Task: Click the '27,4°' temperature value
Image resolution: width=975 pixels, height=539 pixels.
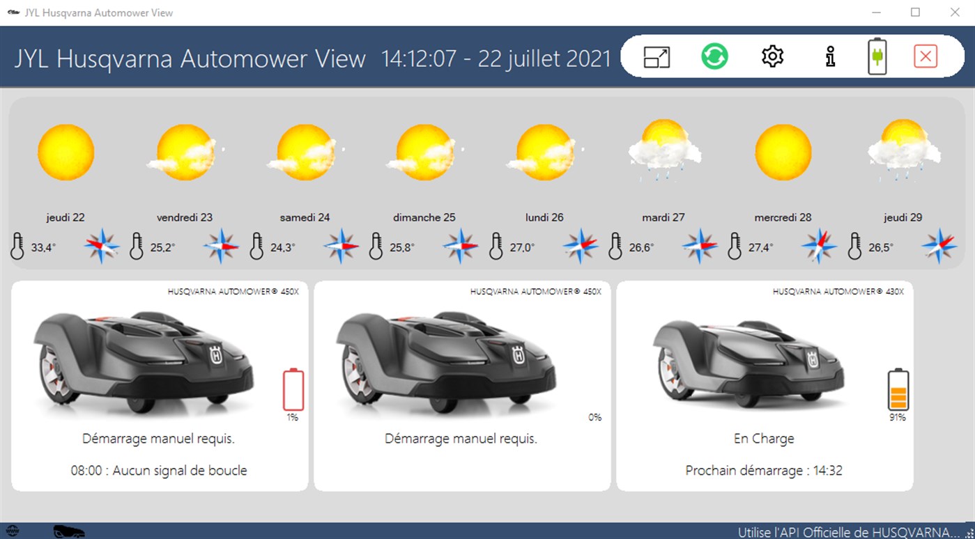Action: [760, 247]
